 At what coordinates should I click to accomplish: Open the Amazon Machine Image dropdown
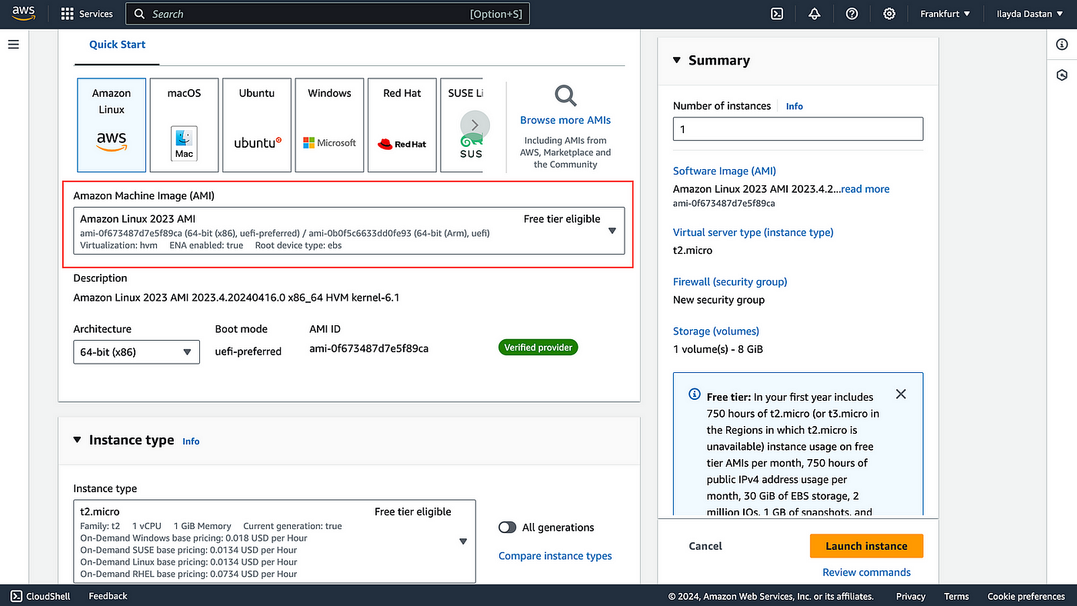click(x=349, y=231)
